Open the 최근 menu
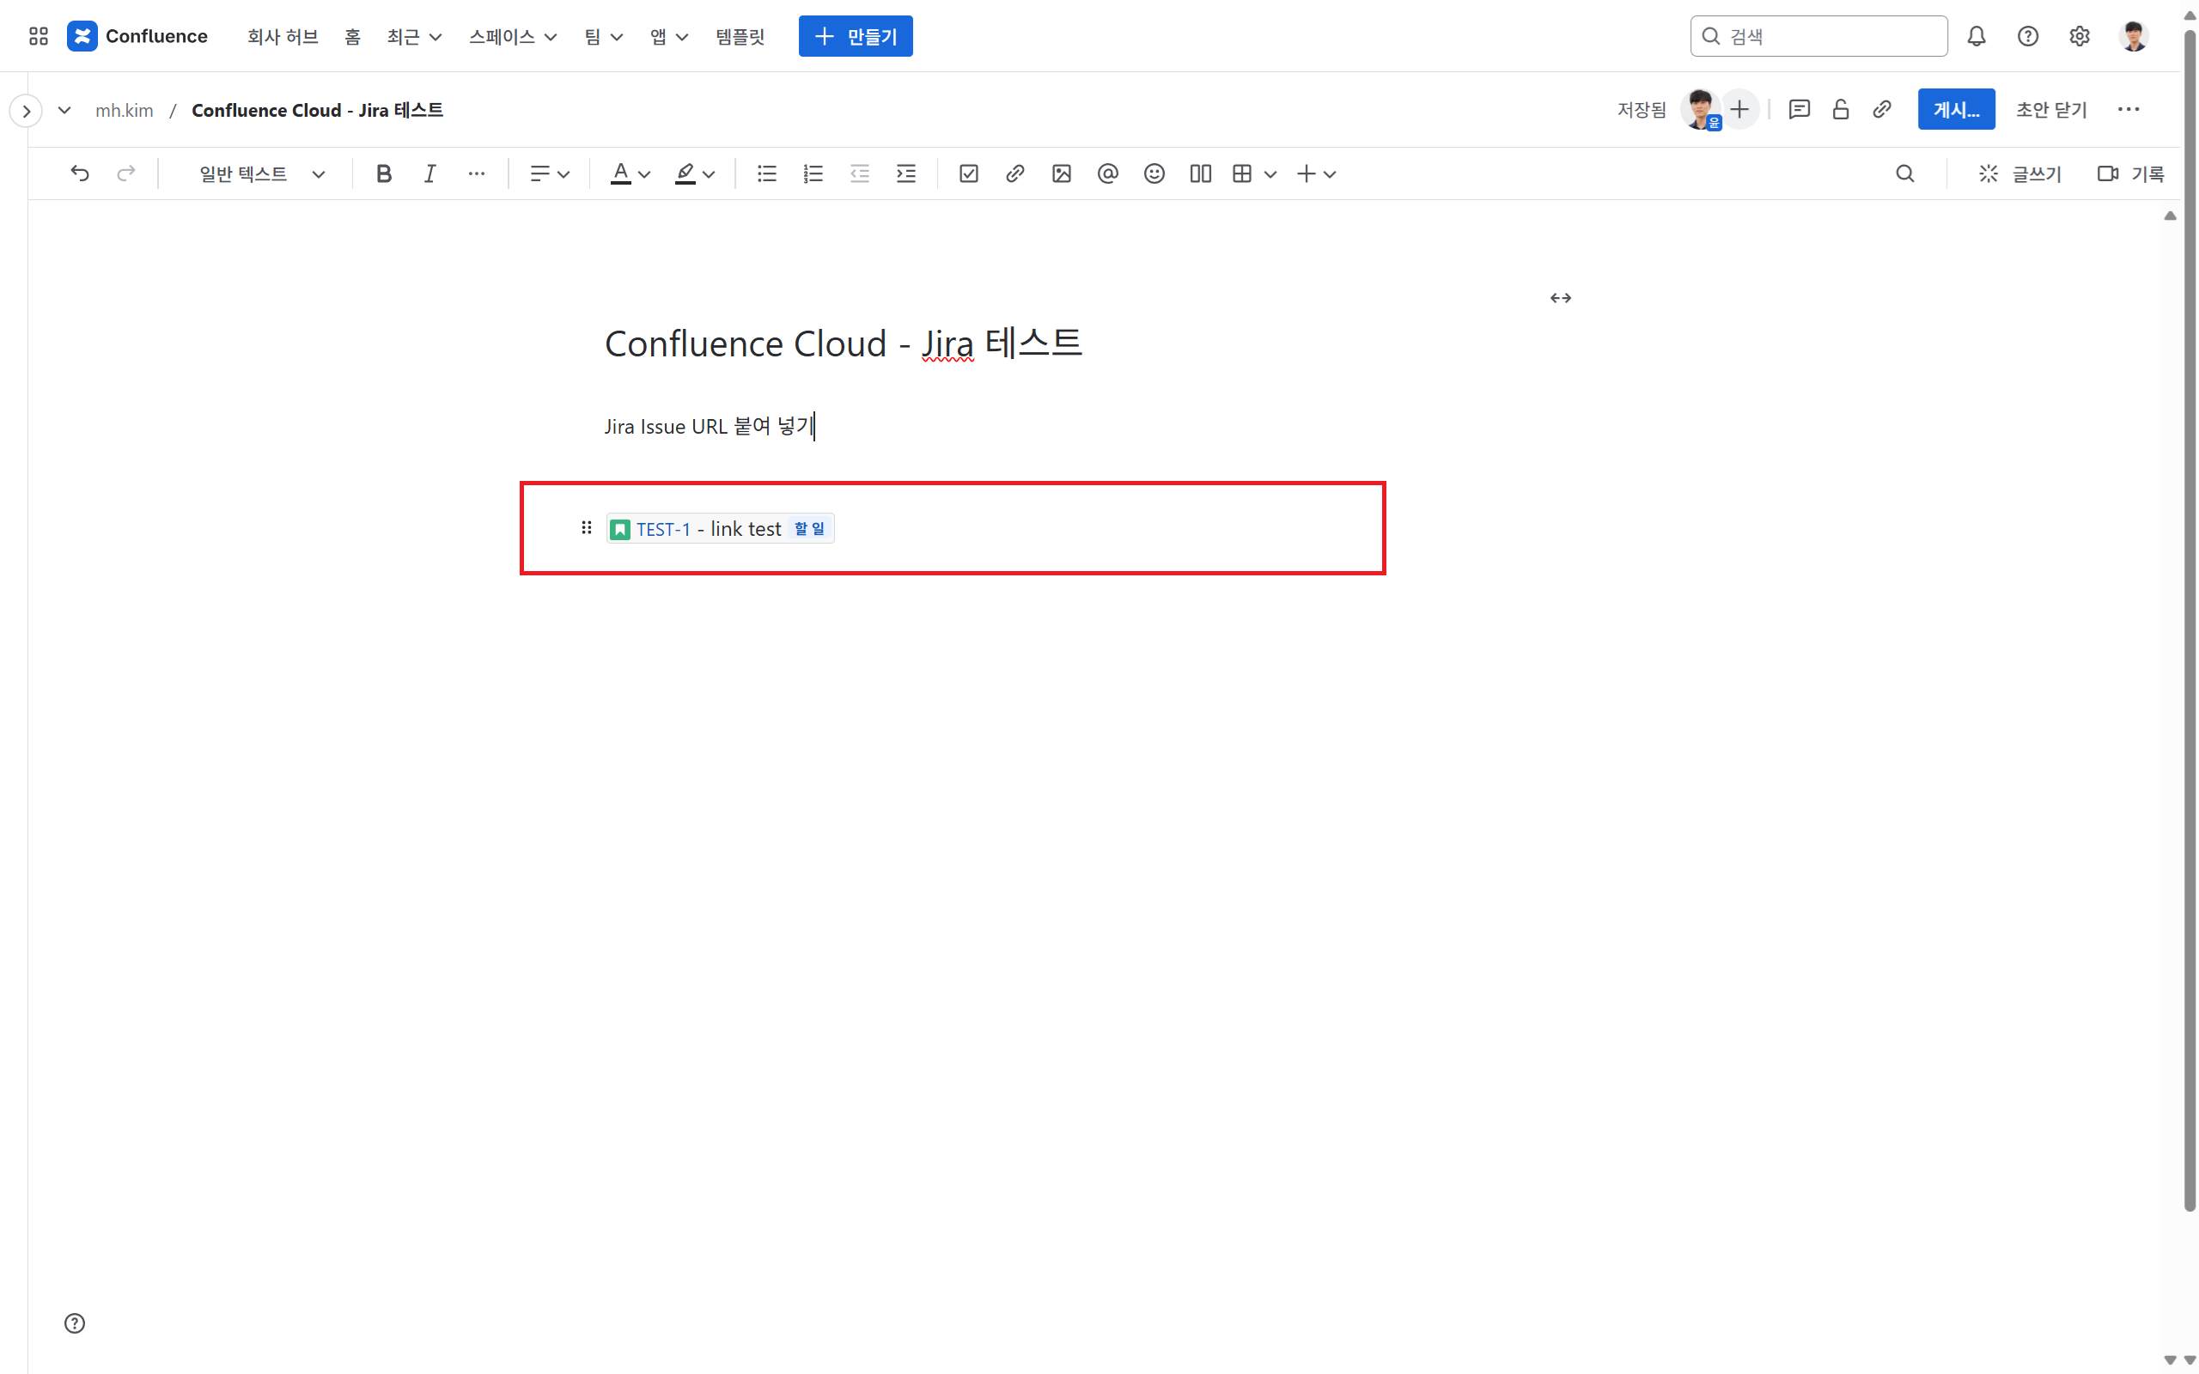This screenshot has height=1374, width=2199. pyautogui.click(x=413, y=36)
